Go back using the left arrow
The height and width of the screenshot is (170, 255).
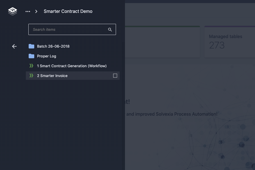pos(14,46)
